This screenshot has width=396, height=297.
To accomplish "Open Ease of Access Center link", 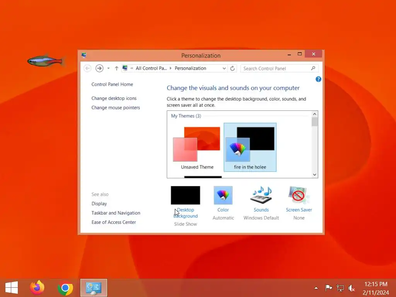I will [114, 222].
